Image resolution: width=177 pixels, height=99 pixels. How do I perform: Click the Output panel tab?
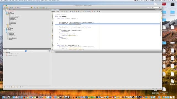(x=53, y=52)
